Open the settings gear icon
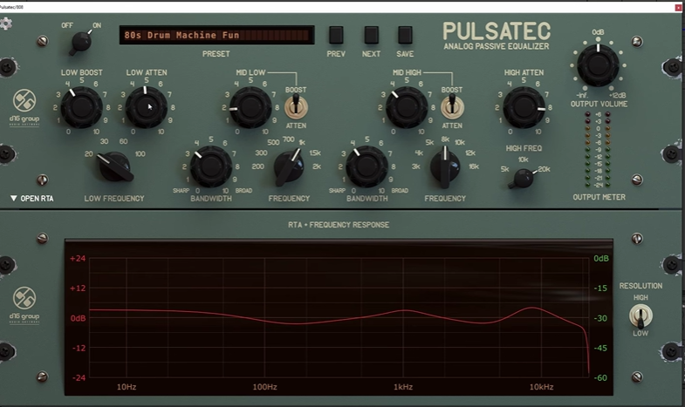Image resolution: width=685 pixels, height=407 pixels. [5, 24]
